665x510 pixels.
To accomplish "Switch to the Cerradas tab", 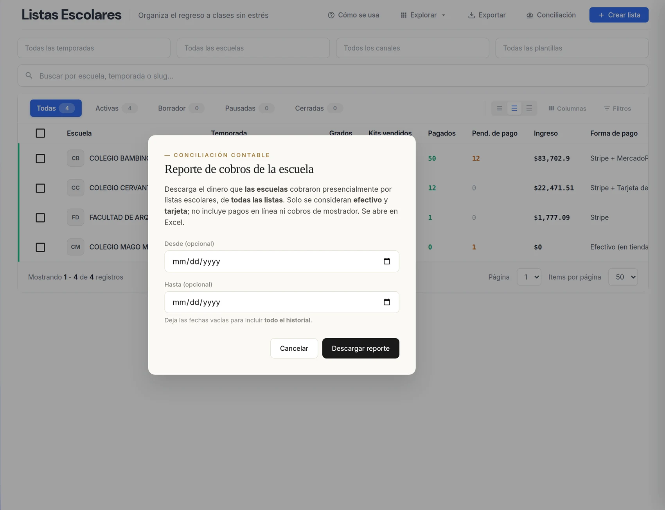I will (319, 108).
